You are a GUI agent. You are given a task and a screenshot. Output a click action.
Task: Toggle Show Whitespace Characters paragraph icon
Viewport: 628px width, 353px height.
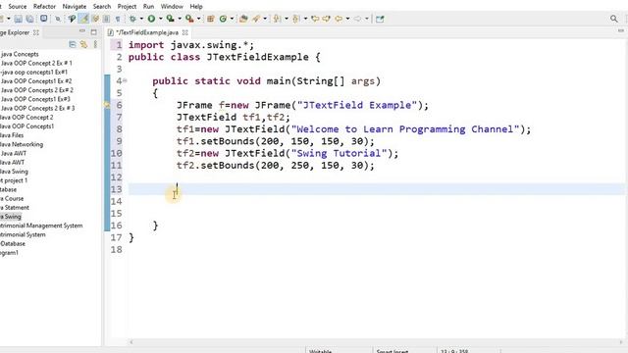(118, 19)
